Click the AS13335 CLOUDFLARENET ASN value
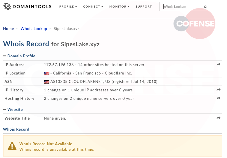227x158 pixels. (x=104, y=81)
